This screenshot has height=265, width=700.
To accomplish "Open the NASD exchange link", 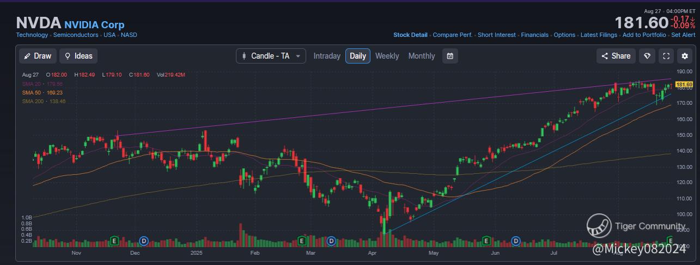I will 129,35.
